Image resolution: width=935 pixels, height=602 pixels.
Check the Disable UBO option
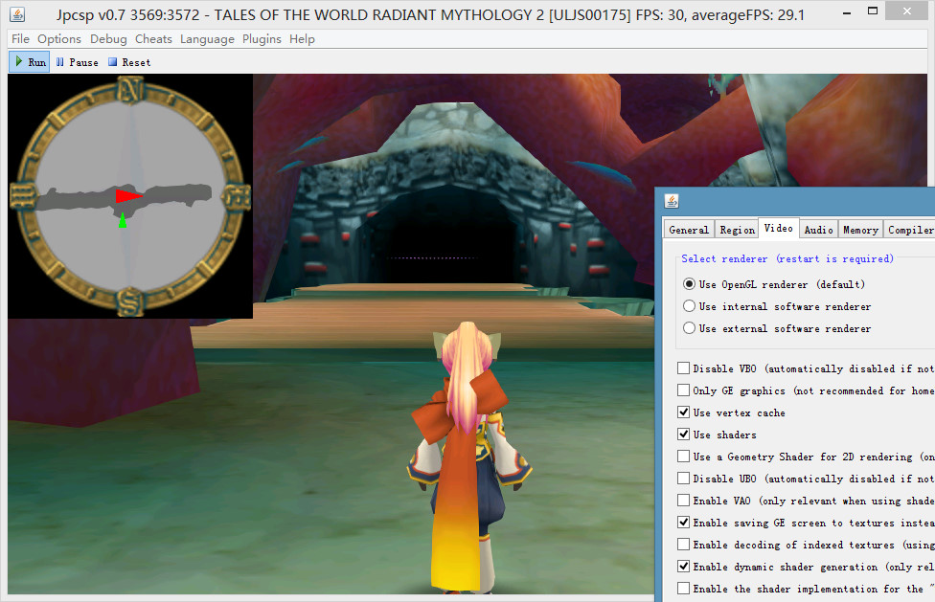pos(684,479)
